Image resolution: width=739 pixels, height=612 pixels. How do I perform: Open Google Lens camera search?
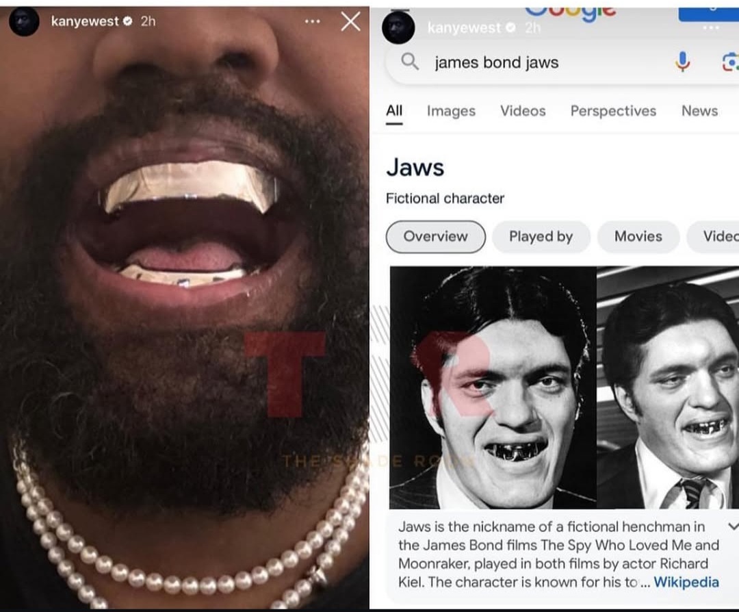[x=730, y=62]
